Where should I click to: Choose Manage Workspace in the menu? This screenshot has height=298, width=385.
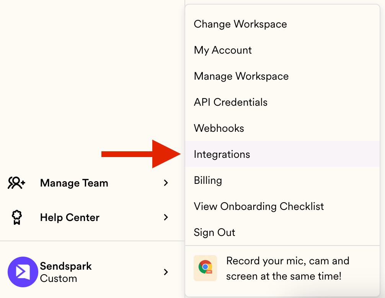pyautogui.click(x=282, y=76)
